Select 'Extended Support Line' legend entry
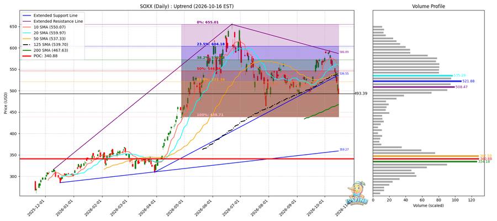Viewport: 497px width, 221px height. coord(49,15)
